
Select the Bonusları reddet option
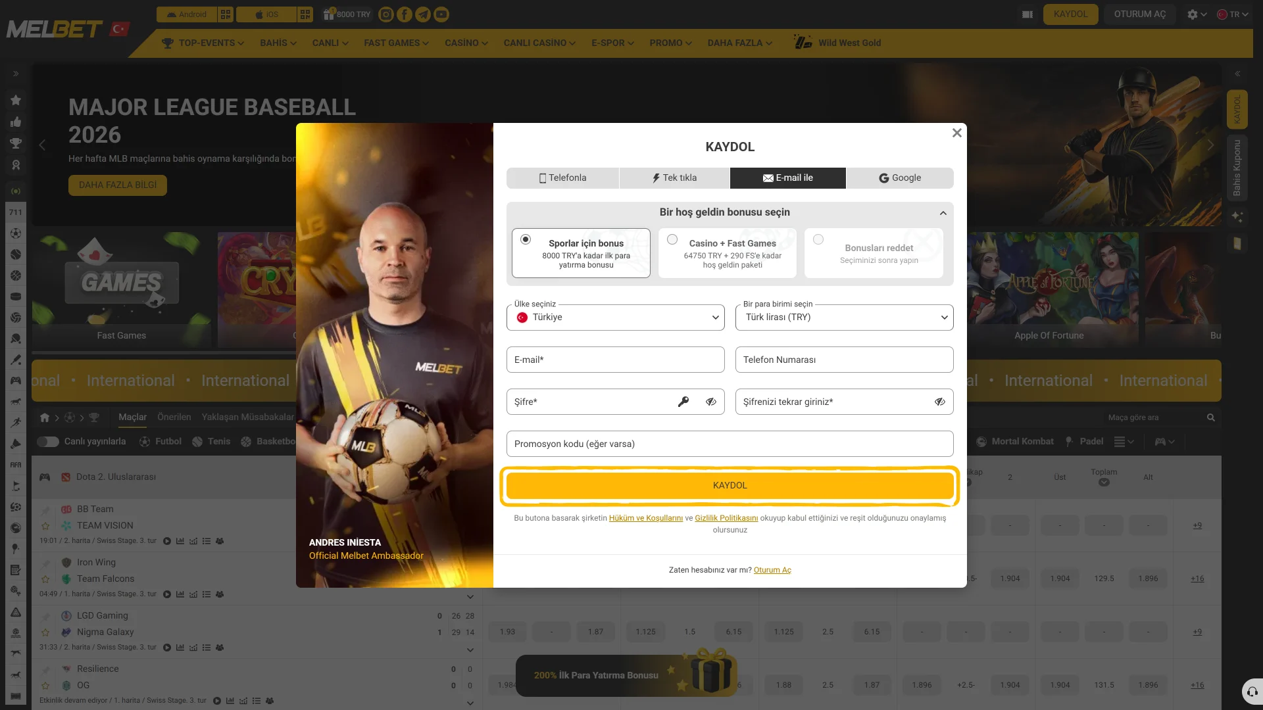(x=874, y=253)
